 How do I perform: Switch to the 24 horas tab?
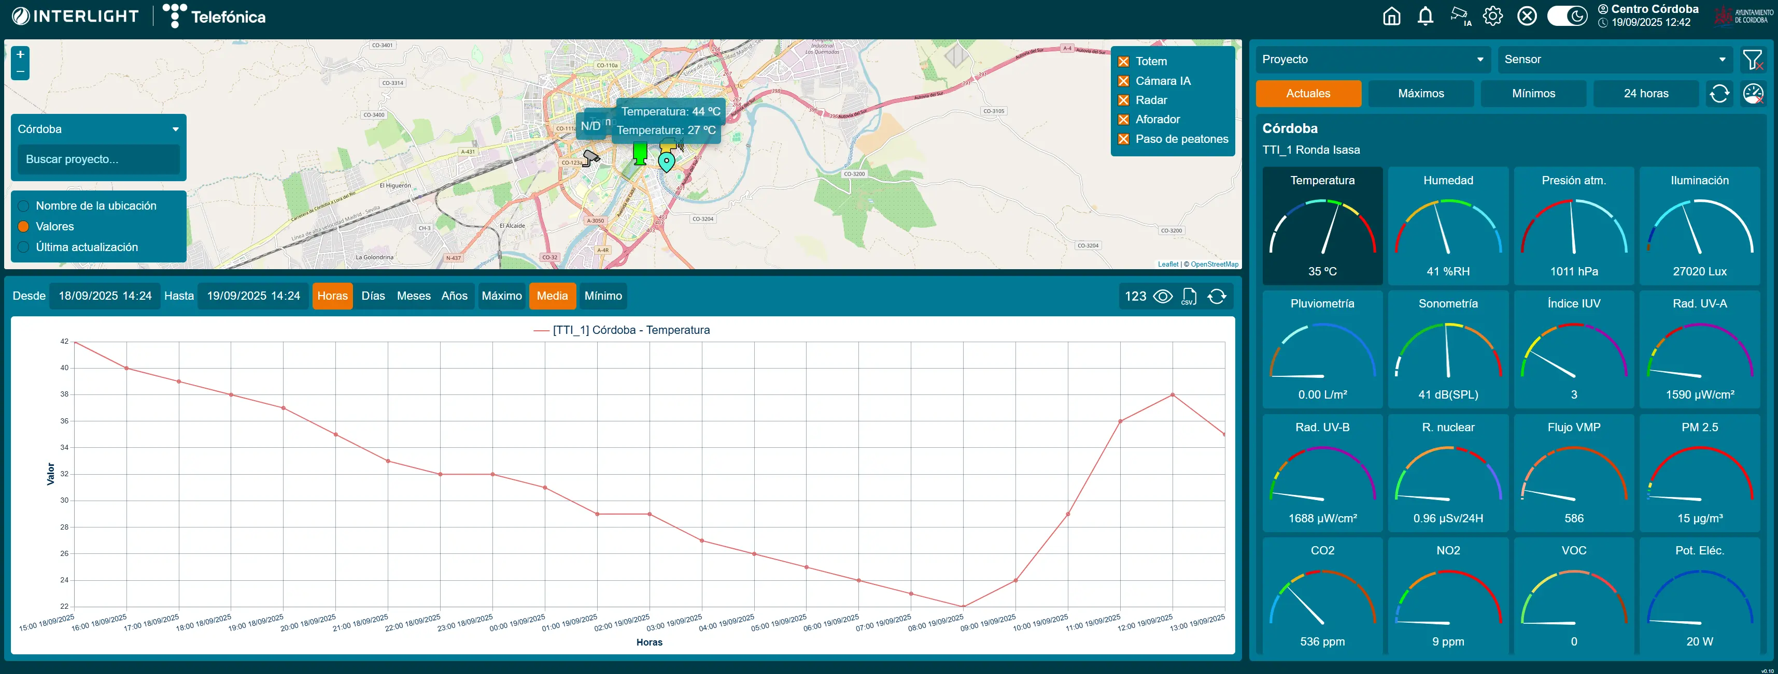point(1645,94)
